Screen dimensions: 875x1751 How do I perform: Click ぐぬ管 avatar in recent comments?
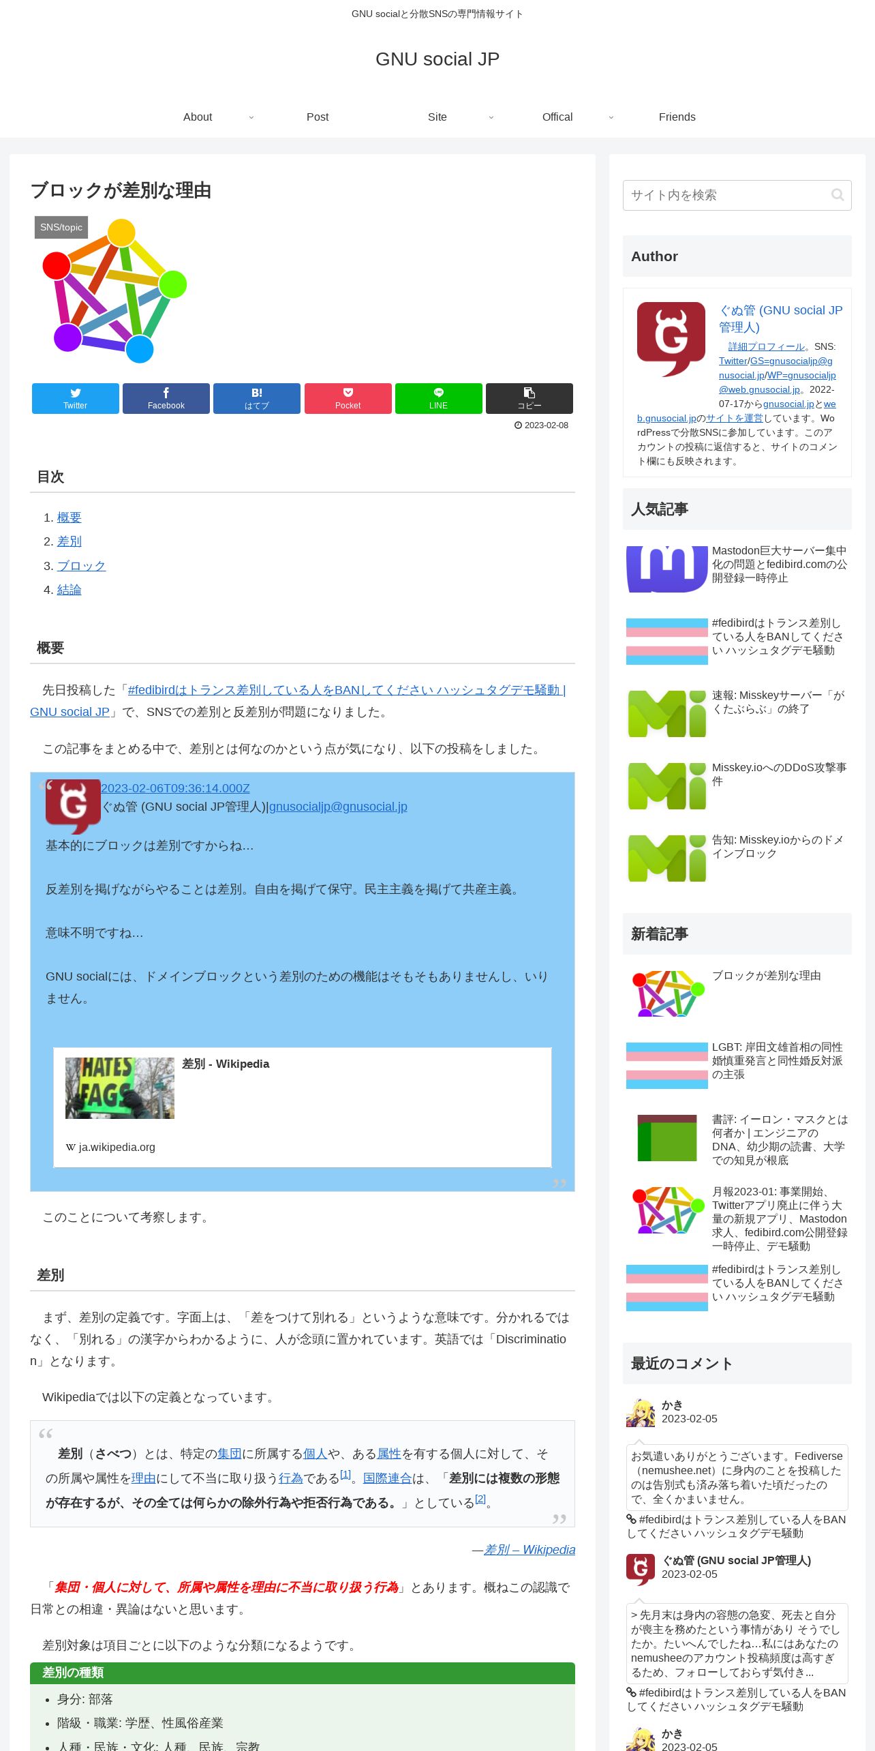click(641, 1569)
